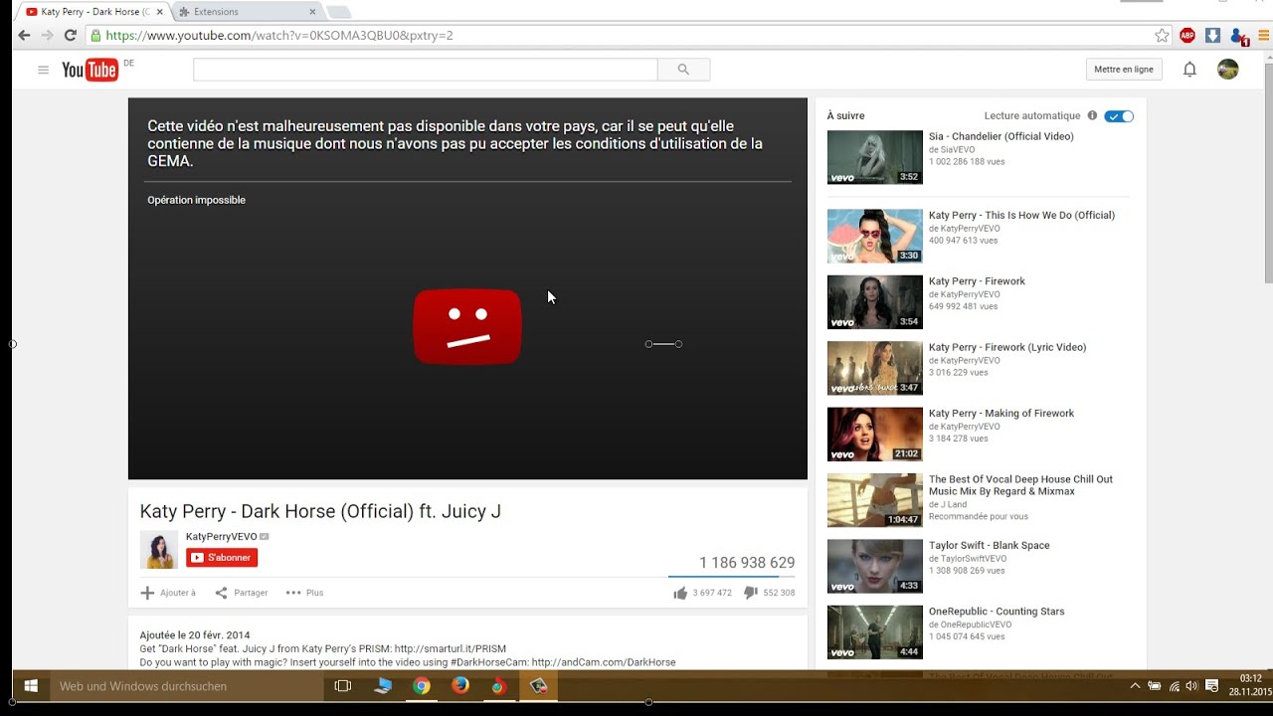Image resolution: width=1273 pixels, height=716 pixels.
Task: Click the browser address bar URL
Action: pyautogui.click(x=278, y=36)
